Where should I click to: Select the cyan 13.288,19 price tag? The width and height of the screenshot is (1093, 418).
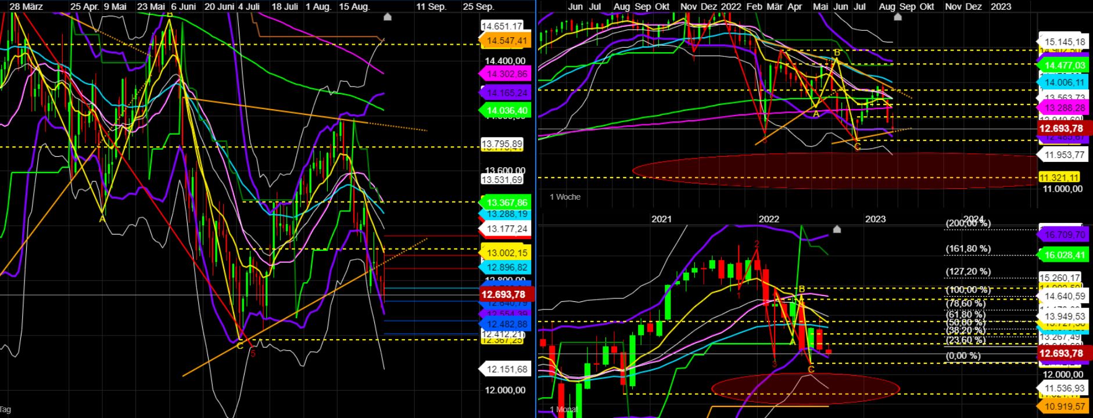[506, 214]
